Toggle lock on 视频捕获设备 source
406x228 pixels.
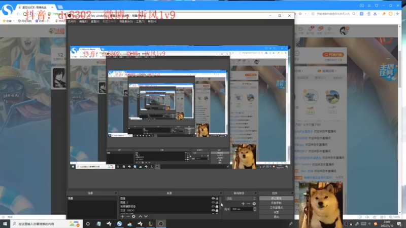217,207
